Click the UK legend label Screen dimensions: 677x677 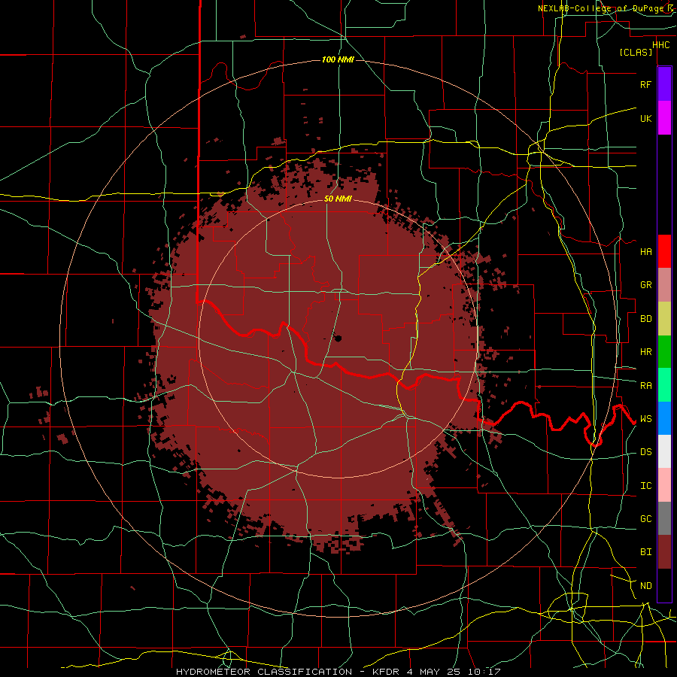[645, 118]
